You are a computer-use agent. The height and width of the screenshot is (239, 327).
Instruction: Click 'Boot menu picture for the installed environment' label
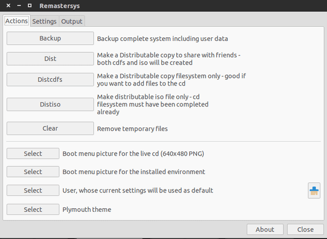pos(134,172)
